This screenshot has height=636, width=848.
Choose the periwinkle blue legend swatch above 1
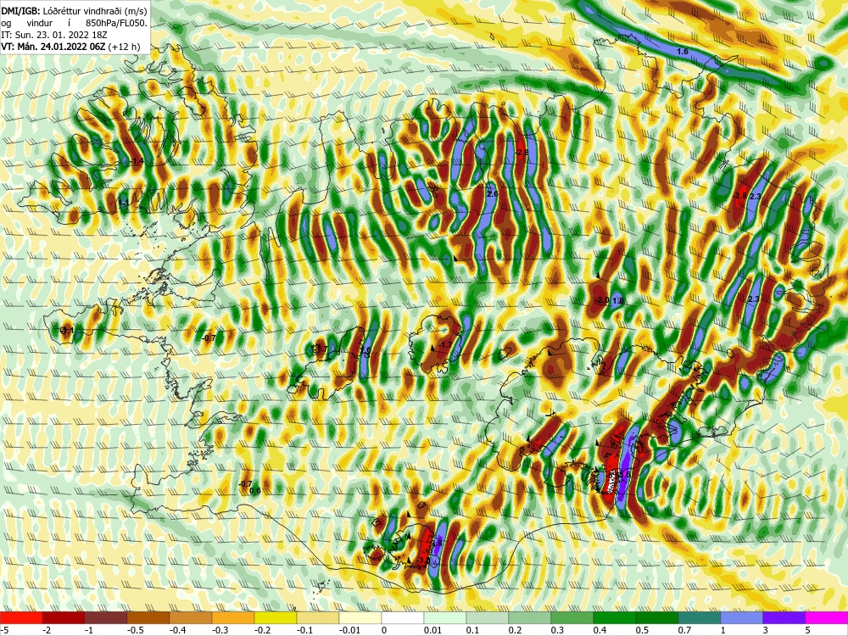742,617
